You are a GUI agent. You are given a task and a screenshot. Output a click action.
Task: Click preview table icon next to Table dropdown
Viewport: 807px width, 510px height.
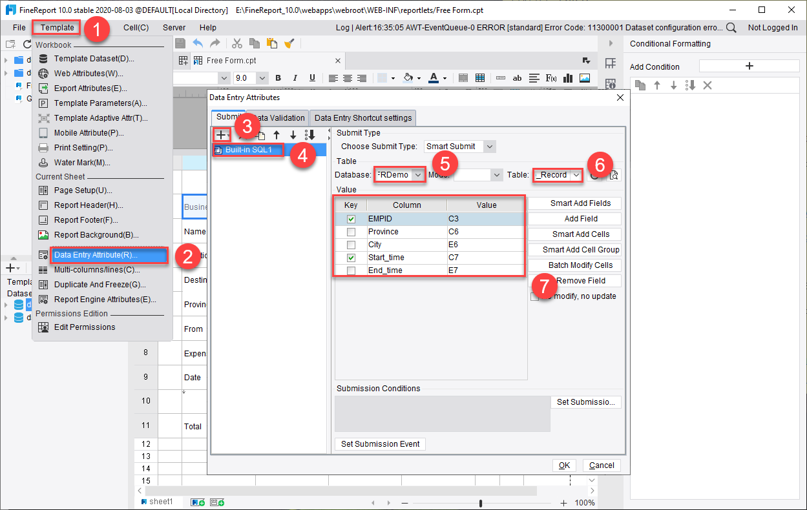614,175
